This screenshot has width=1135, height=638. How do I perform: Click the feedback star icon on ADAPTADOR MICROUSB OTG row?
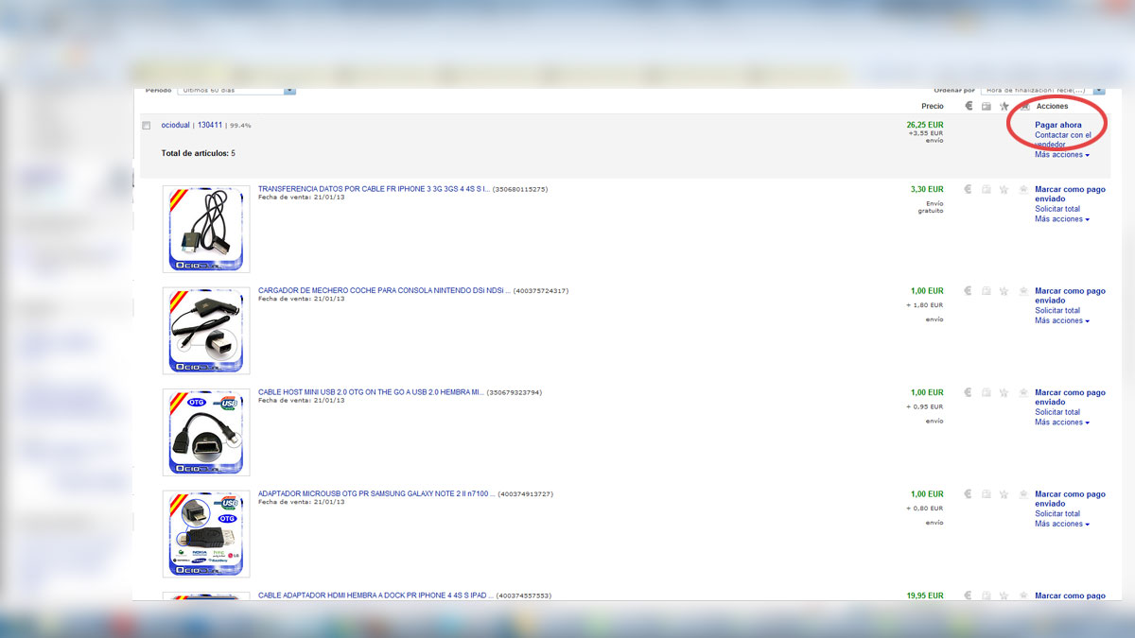(x=1004, y=494)
